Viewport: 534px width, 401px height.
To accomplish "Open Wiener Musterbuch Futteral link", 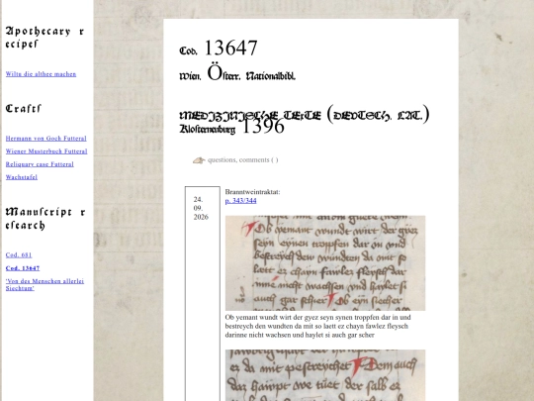I will [46, 151].
